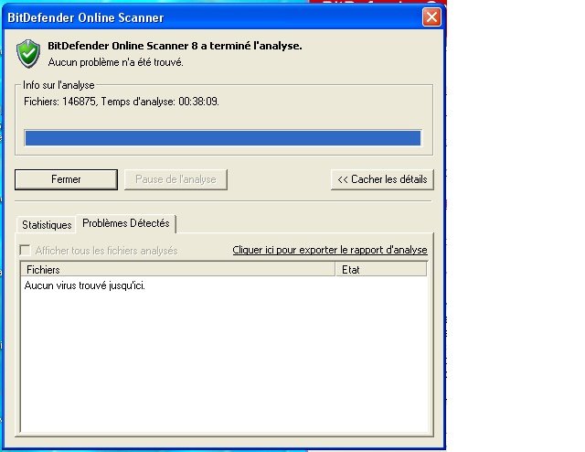Click the Etat column header
The image size is (585, 452).
[x=381, y=269]
